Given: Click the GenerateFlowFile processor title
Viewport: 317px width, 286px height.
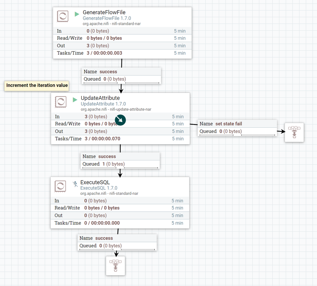Looking at the screenshot, I should point(104,12).
